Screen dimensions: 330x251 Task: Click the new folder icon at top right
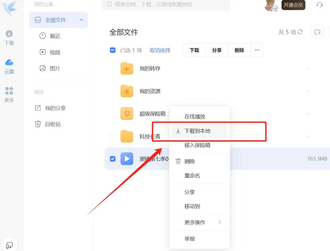(x=317, y=32)
